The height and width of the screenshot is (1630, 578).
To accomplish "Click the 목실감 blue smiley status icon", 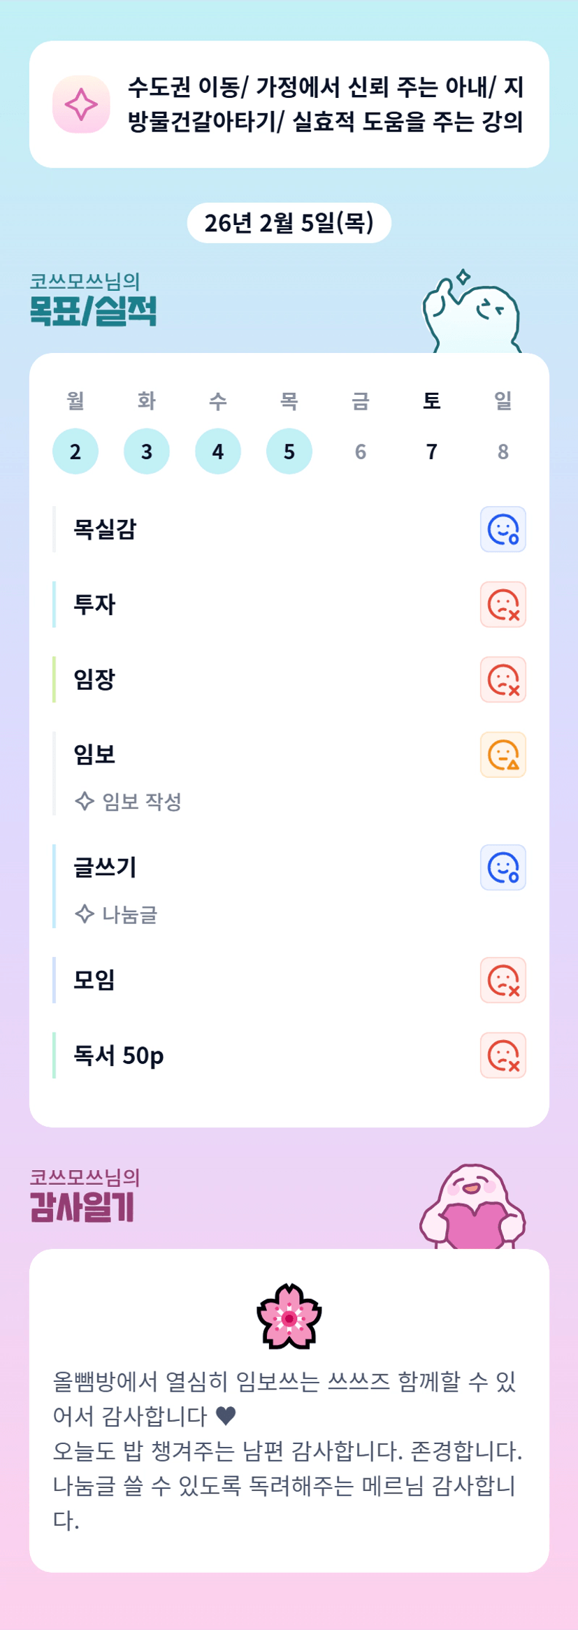I will [503, 529].
